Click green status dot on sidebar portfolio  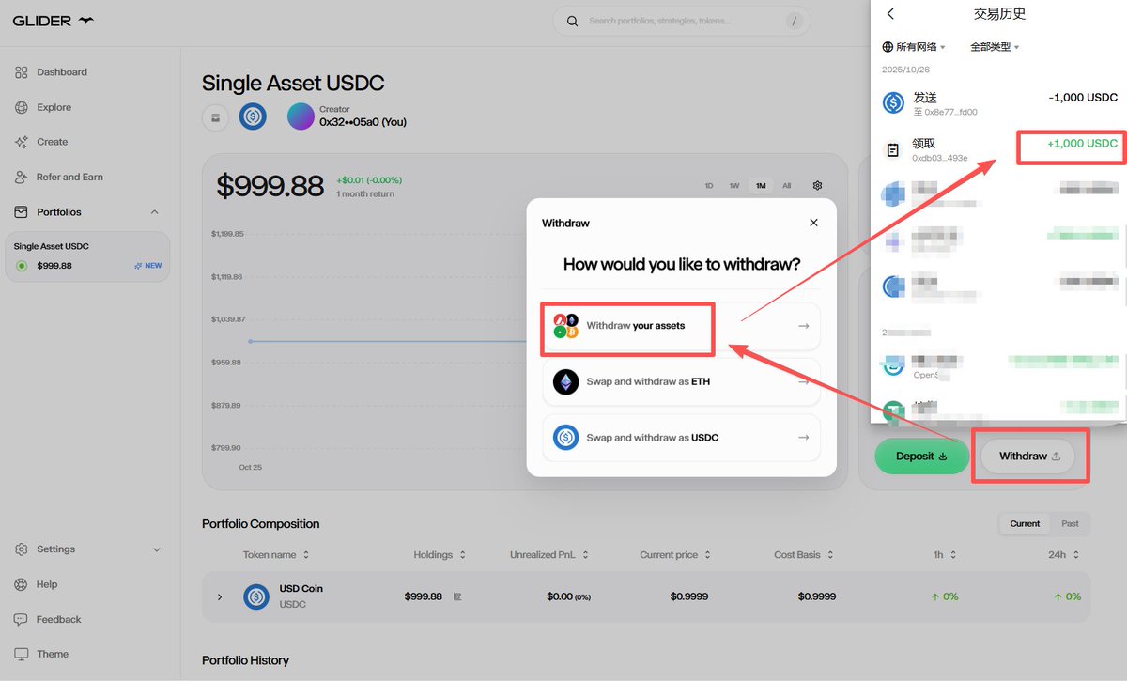point(22,266)
